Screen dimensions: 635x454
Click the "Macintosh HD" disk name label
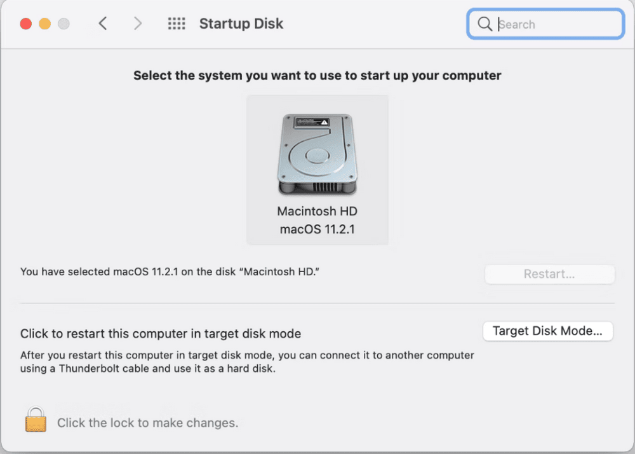pyautogui.click(x=317, y=211)
